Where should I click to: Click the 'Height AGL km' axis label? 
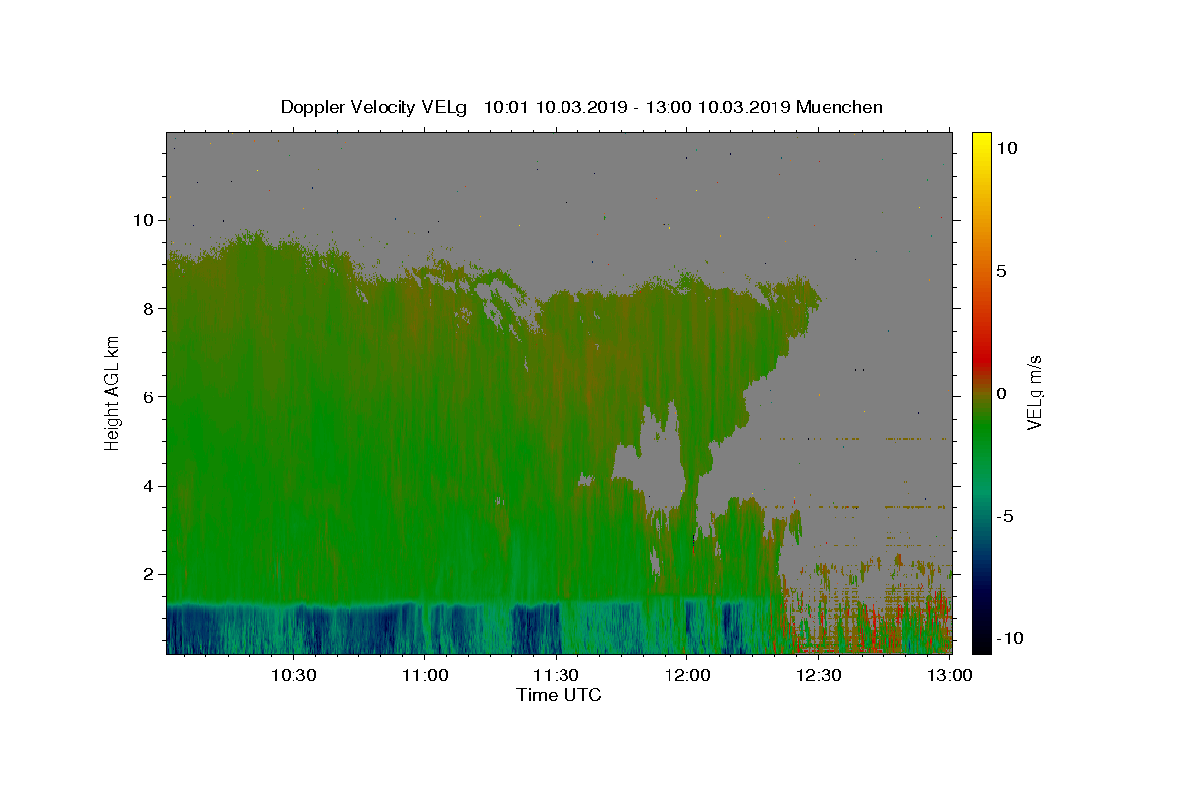click(112, 392)
